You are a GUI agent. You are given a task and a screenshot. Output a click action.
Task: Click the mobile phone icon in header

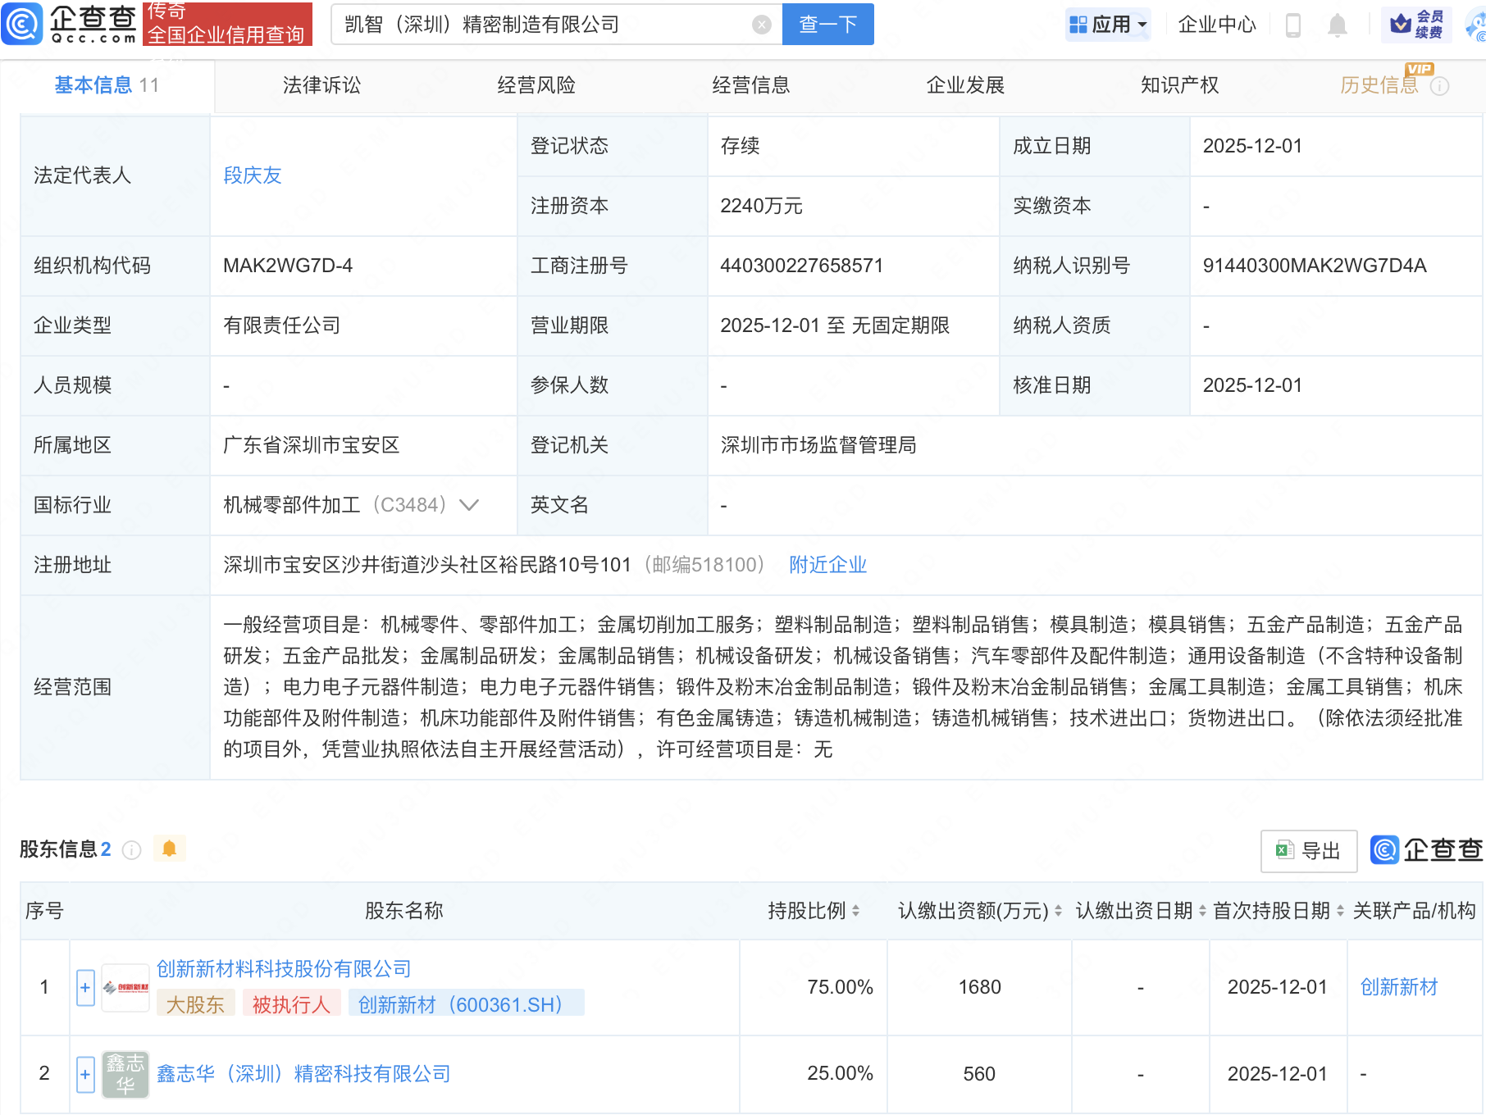(1293, 25)
